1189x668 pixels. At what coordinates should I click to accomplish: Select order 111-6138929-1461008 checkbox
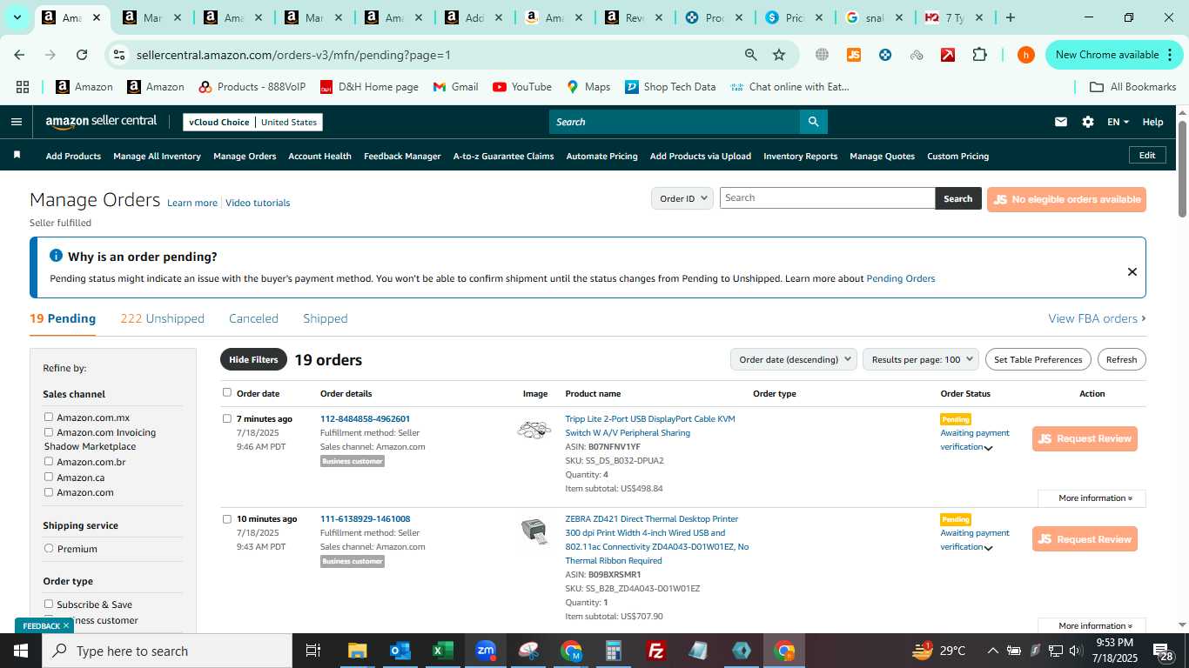click(x=227, y=519)
